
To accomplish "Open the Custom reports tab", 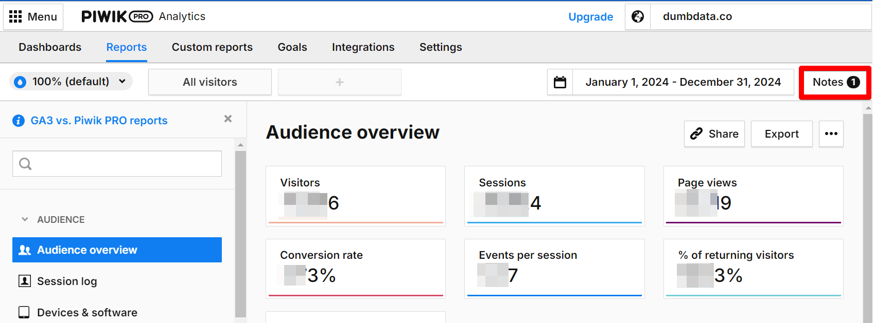I will click(x=212, y=47).
